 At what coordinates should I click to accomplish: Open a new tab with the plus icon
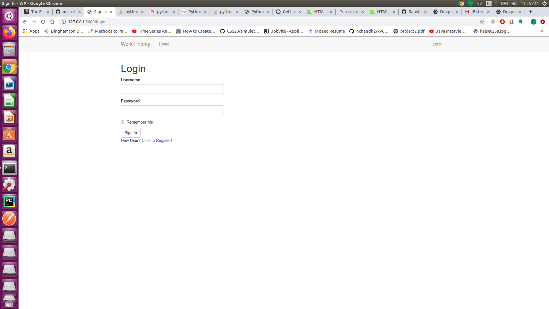(531, 12)
